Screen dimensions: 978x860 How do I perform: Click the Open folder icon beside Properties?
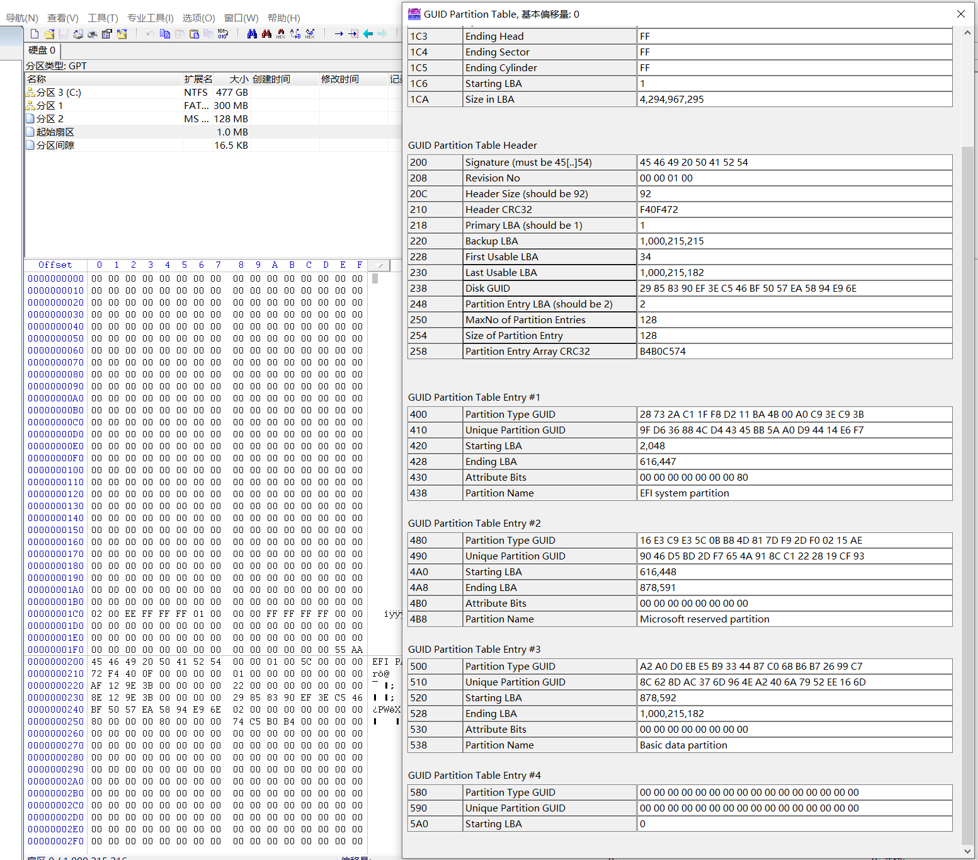[x=122, y=33]
